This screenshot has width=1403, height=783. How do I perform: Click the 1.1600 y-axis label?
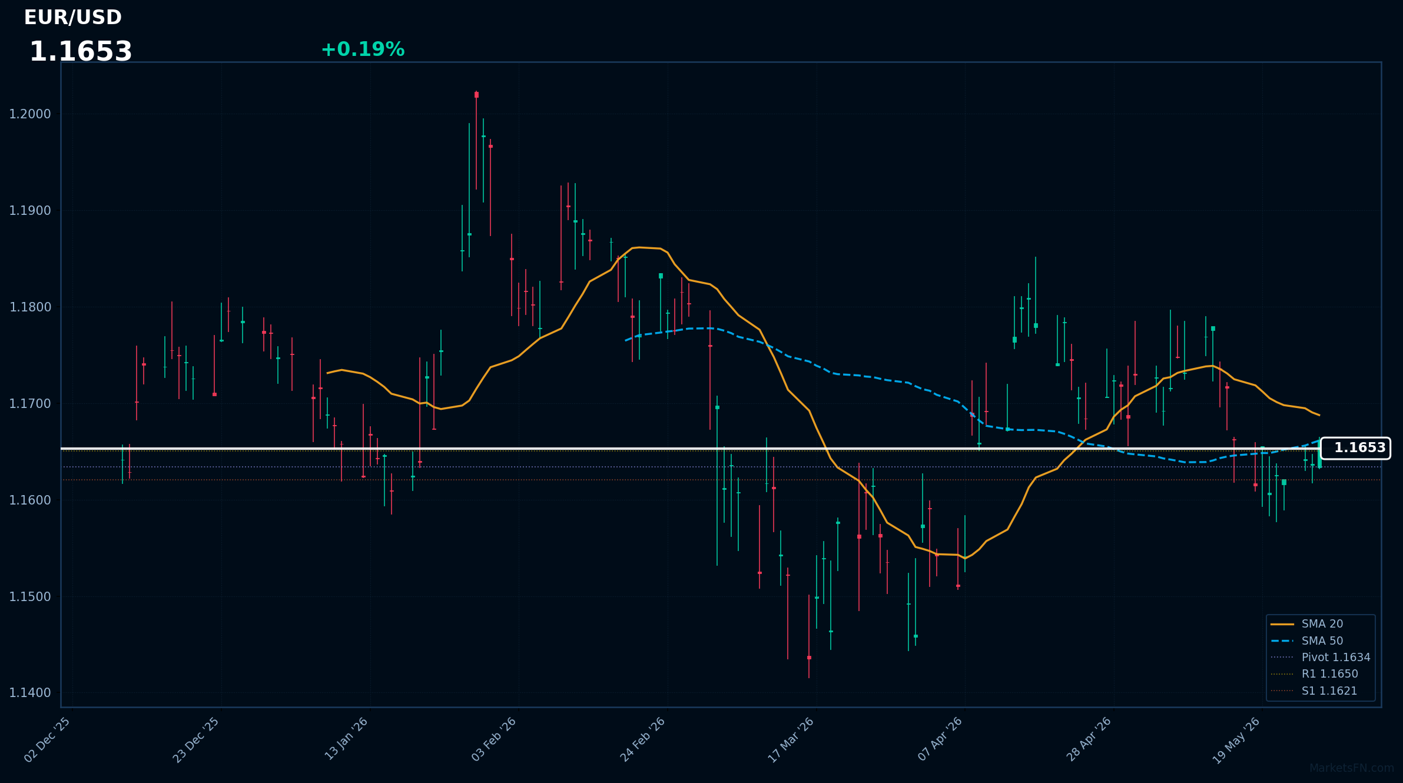pos(30,500)
